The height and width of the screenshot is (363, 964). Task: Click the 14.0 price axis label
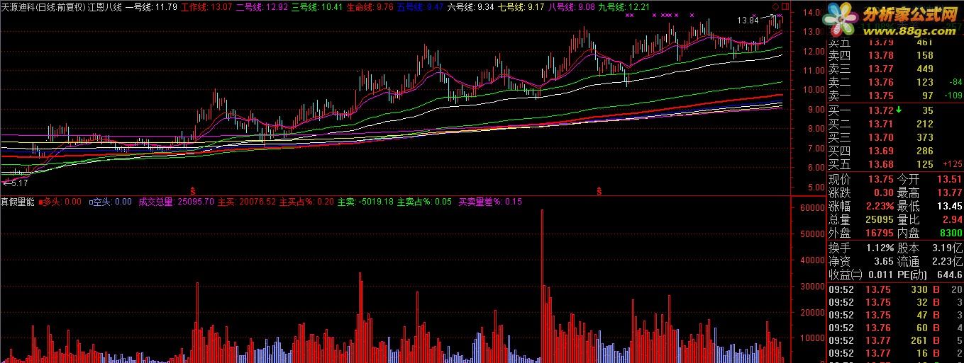[811, 13]
